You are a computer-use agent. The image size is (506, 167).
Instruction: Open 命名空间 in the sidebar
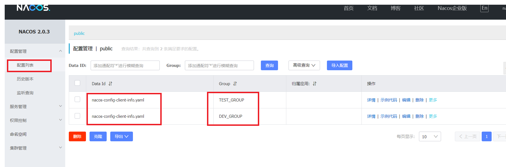pos(18,134)
